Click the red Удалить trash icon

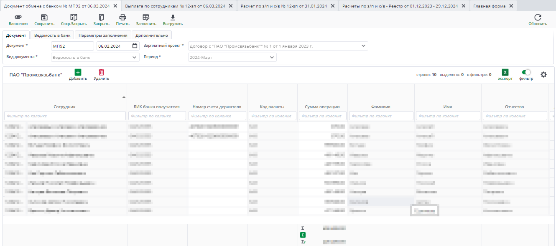[x=101, y=72]
